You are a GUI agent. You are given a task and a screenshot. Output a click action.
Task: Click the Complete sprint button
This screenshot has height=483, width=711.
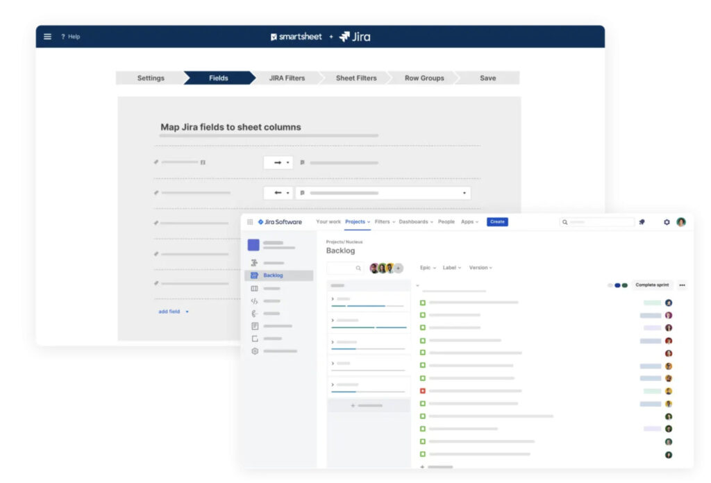pyautogui.click(x=652, y=285)
